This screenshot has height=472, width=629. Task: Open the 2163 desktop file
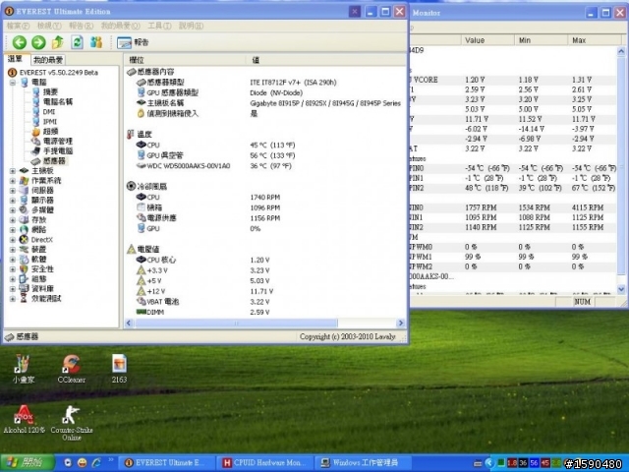click(119, 369)
